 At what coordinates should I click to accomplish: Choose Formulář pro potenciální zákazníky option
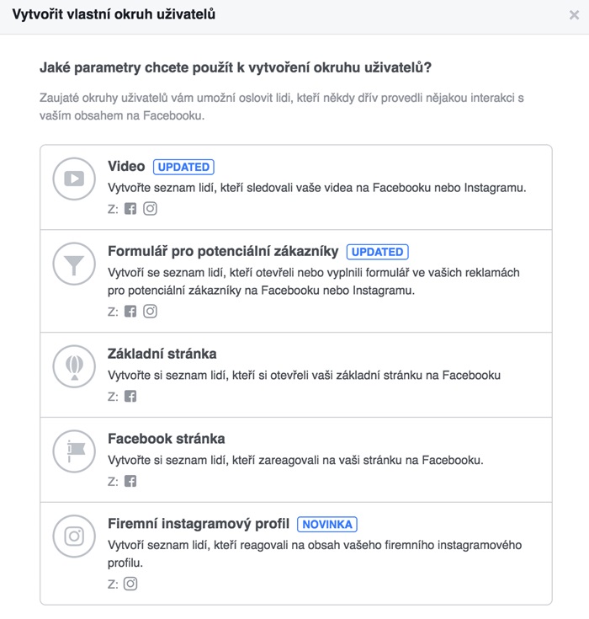pyautogui.click(x=223, y=251)
